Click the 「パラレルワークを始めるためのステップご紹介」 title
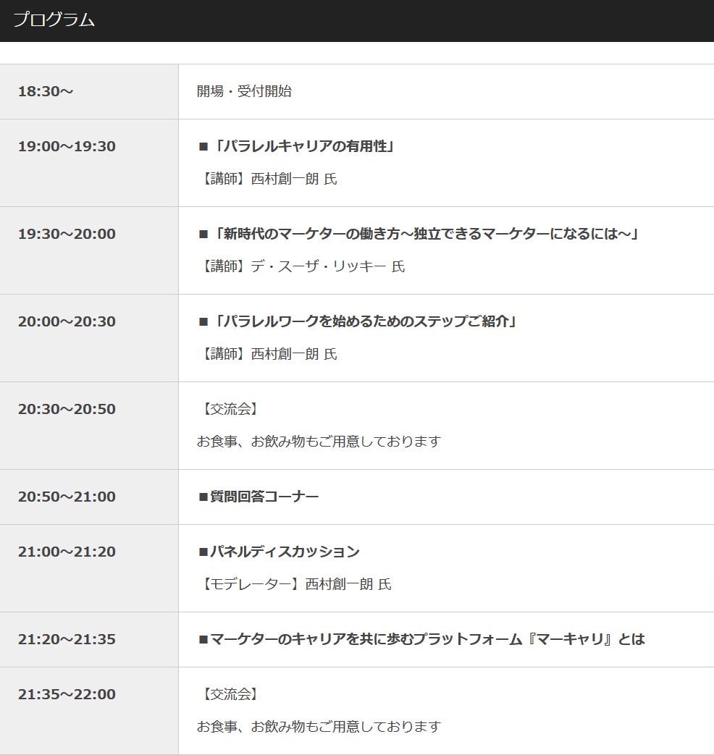This screenshot has width=714, height=755. 358,321
